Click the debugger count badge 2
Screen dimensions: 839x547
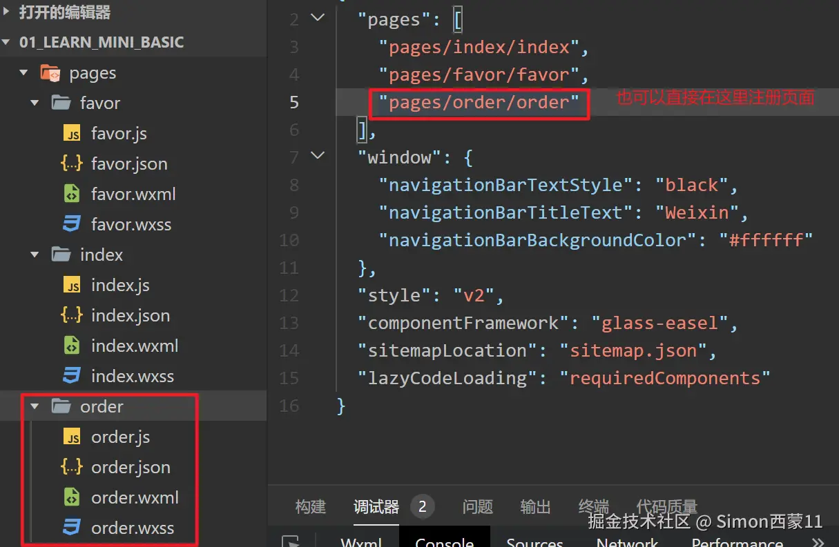point(422,507)
